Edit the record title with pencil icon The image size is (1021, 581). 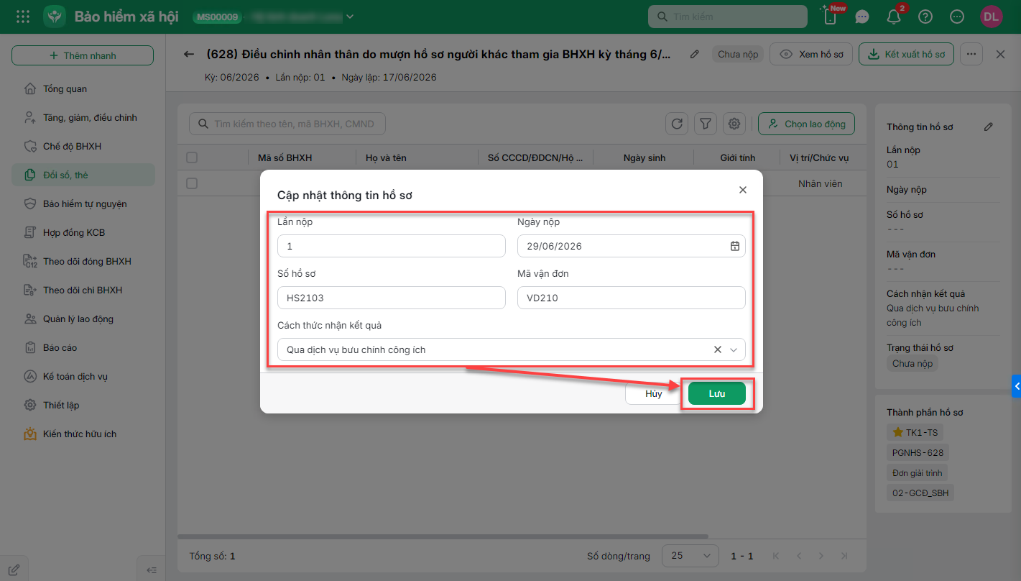tap(694, 54)
